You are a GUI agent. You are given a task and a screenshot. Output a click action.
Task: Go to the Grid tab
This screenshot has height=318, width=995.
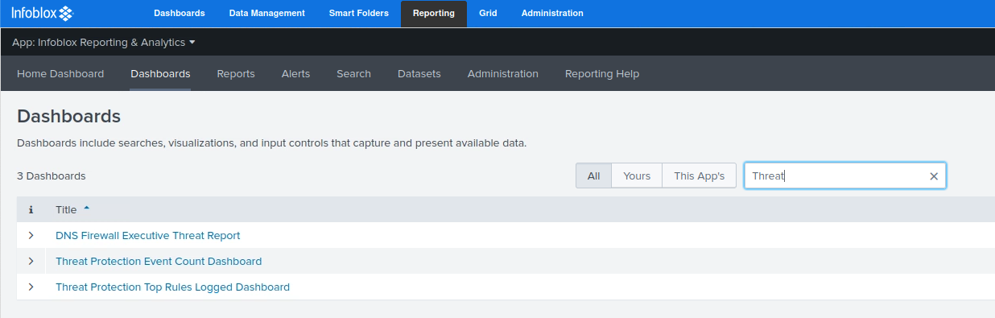point(488,14)
